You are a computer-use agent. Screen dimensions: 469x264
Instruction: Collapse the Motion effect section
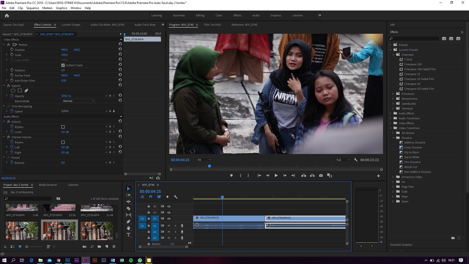pos(4,44)
